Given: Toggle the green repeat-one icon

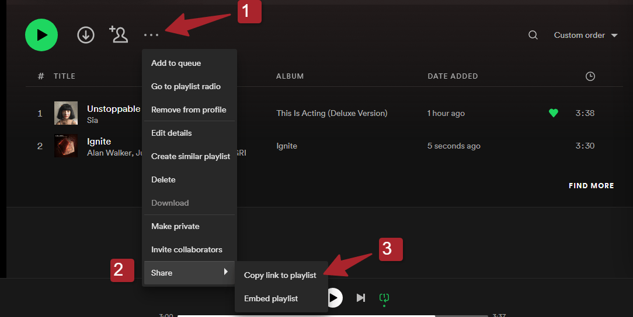Looking at the screenshot, I should (384, 298).
